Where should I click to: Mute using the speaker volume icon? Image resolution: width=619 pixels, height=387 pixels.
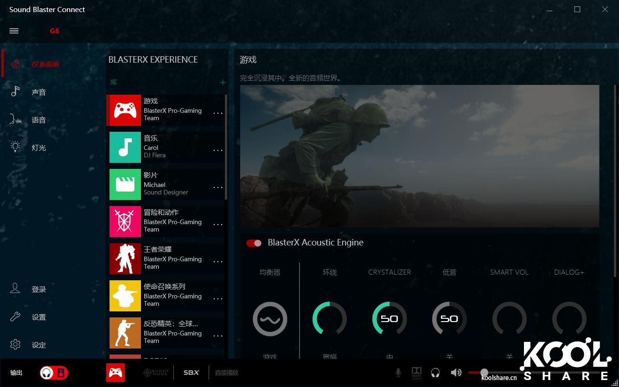[456, 373]
